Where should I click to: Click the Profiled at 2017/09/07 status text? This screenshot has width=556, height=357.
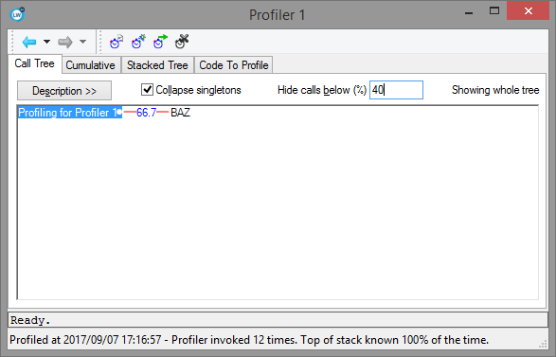249,340
